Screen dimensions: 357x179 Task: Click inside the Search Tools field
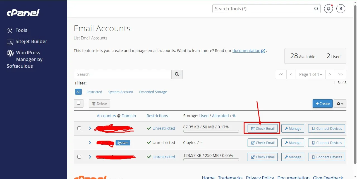click(262, 9)
